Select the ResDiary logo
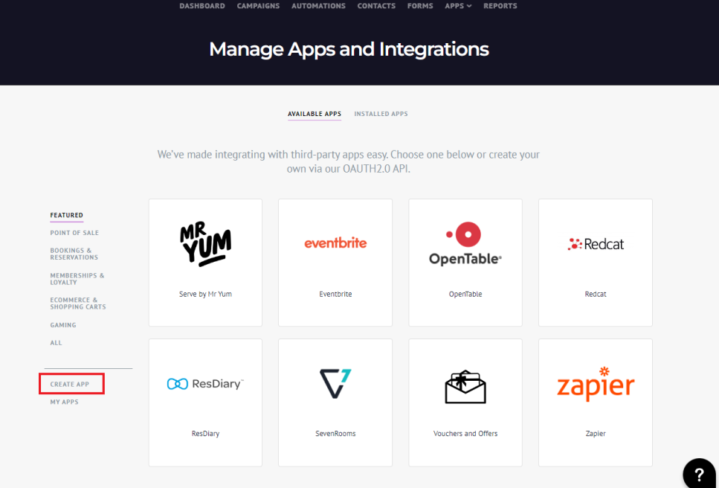 pyautogui.click(x=205, y=383)
